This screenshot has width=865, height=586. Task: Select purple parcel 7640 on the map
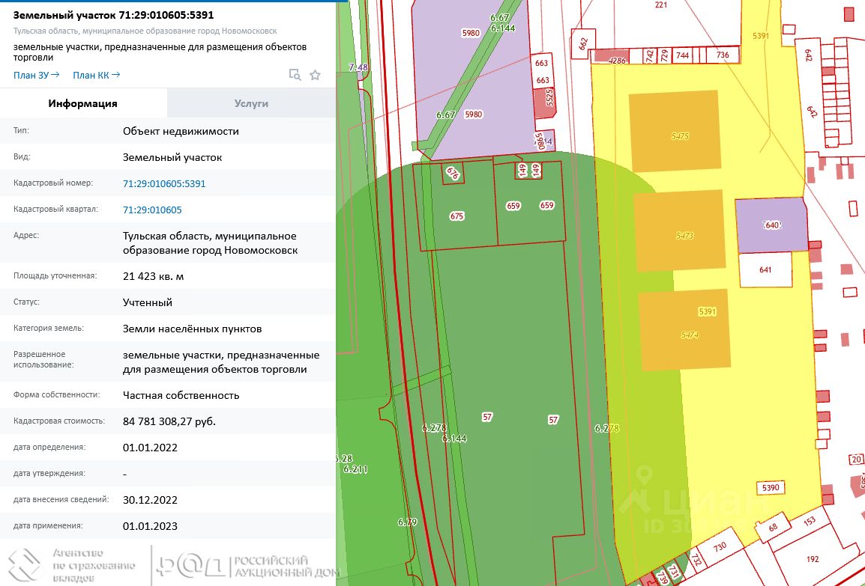[771, 225]
